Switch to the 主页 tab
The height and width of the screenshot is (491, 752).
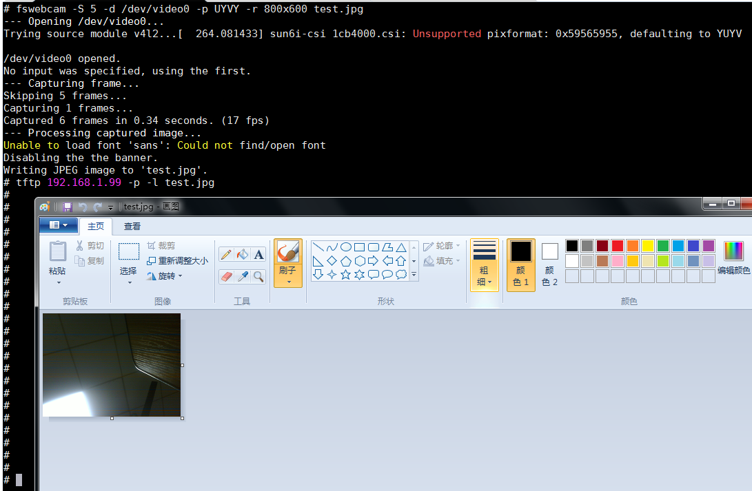pyautogui.click(x=95, y=226)
